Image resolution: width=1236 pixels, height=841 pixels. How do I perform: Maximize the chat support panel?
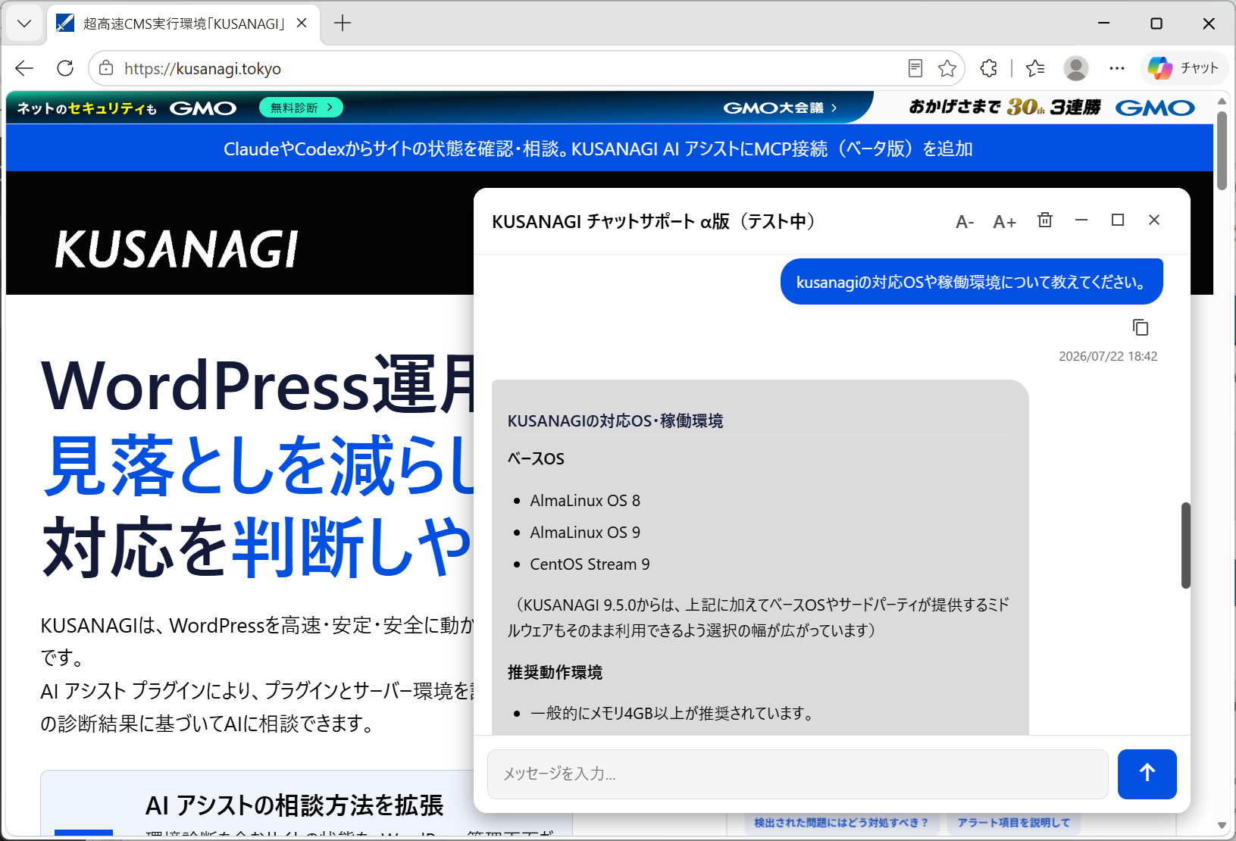(1118, 220)
